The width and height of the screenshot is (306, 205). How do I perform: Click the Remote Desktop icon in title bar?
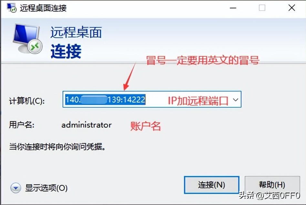(x=12, y=8)
